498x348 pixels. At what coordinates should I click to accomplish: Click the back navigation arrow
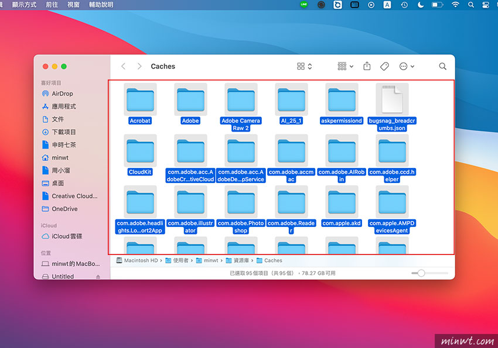pyautogui.click(x=123, y=66)
